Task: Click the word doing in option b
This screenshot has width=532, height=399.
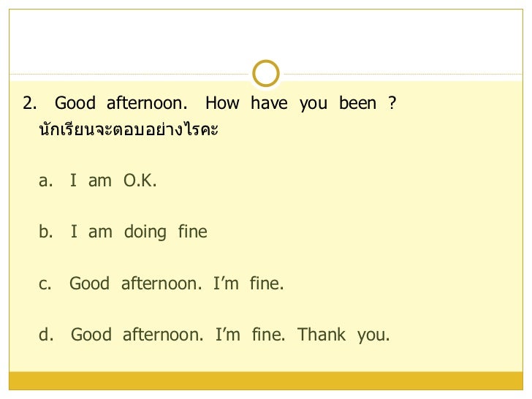Action: point(145,232)
